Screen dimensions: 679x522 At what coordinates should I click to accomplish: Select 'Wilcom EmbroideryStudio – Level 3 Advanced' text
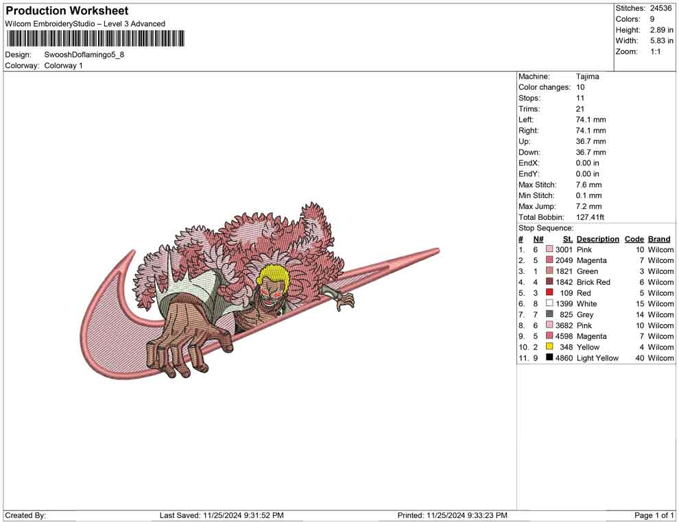click(x=85, y=24)
